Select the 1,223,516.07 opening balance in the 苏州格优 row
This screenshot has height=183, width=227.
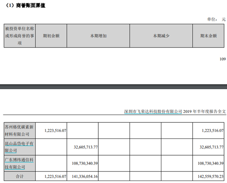click(55, 131)
